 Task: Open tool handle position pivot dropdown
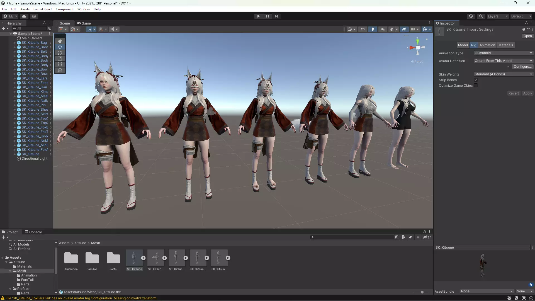63,29
